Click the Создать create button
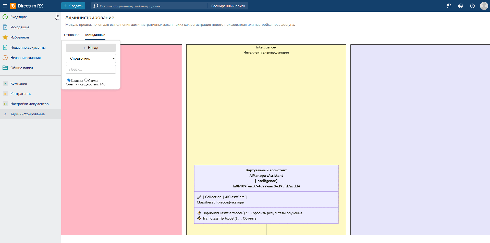490x243 pixels. point(73,6)
